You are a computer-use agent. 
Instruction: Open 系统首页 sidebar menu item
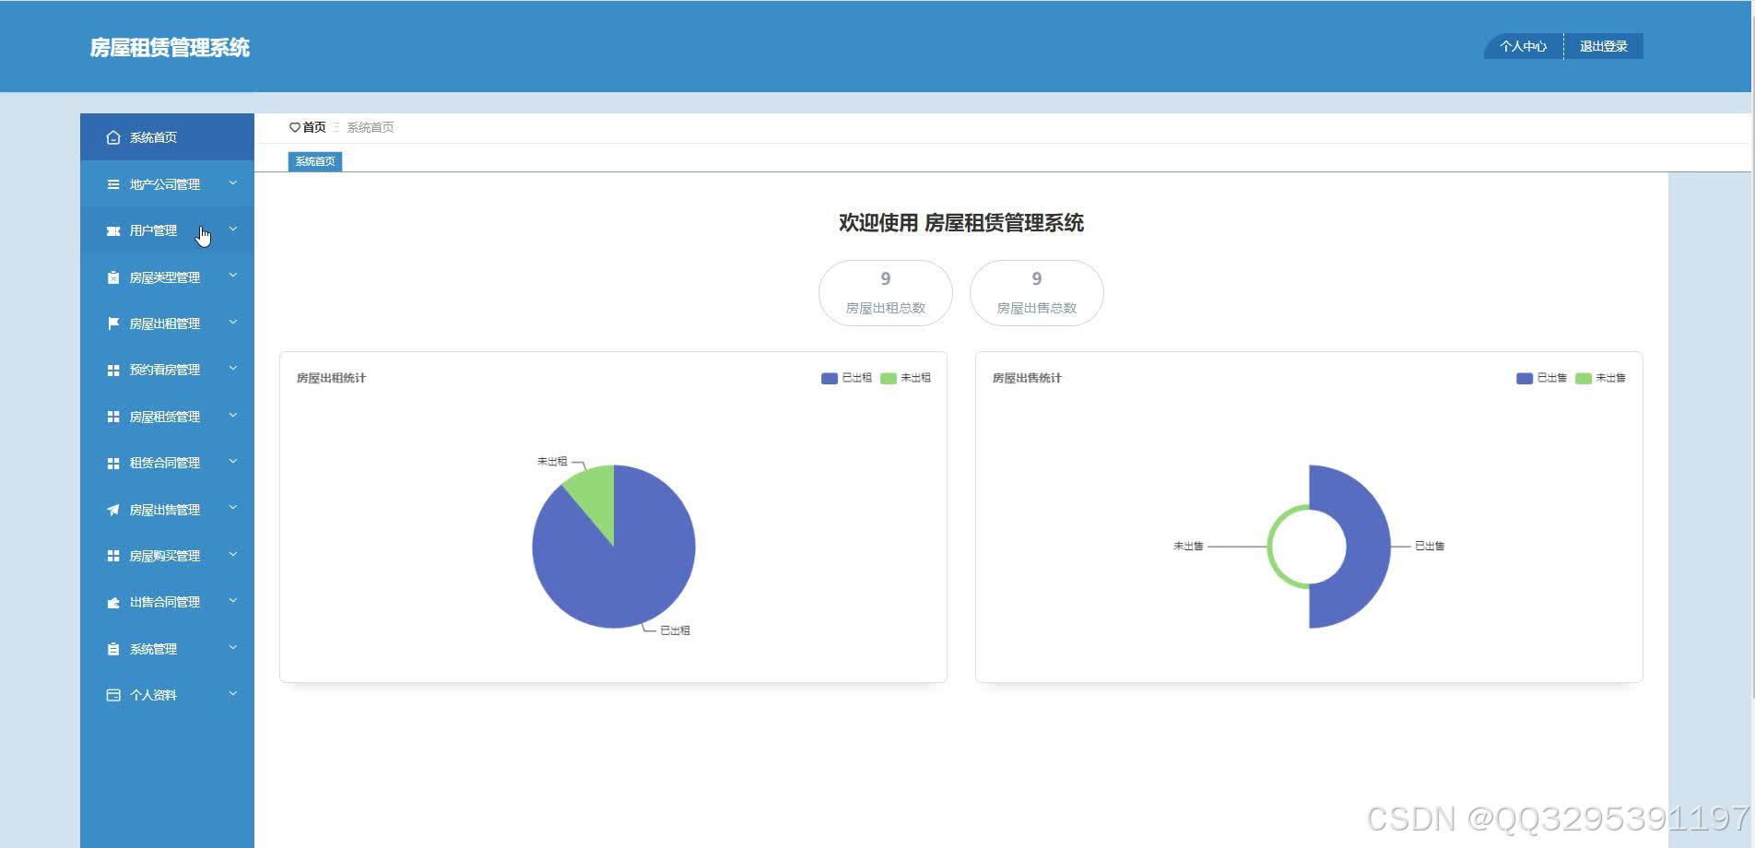pyautogui.click(x=167, y=137)
